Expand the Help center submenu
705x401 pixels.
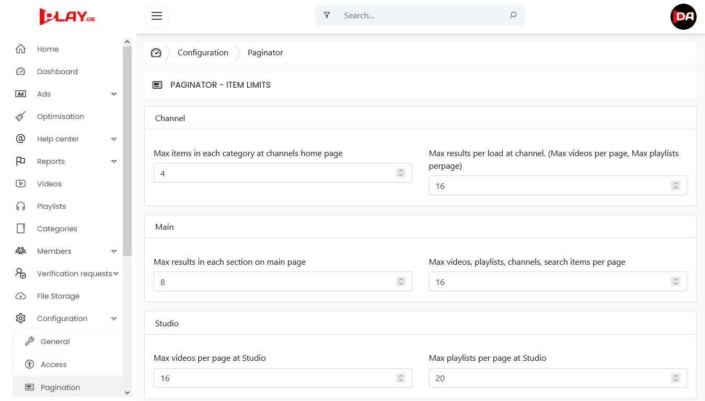pyautogui.click(x=114, y=139)
